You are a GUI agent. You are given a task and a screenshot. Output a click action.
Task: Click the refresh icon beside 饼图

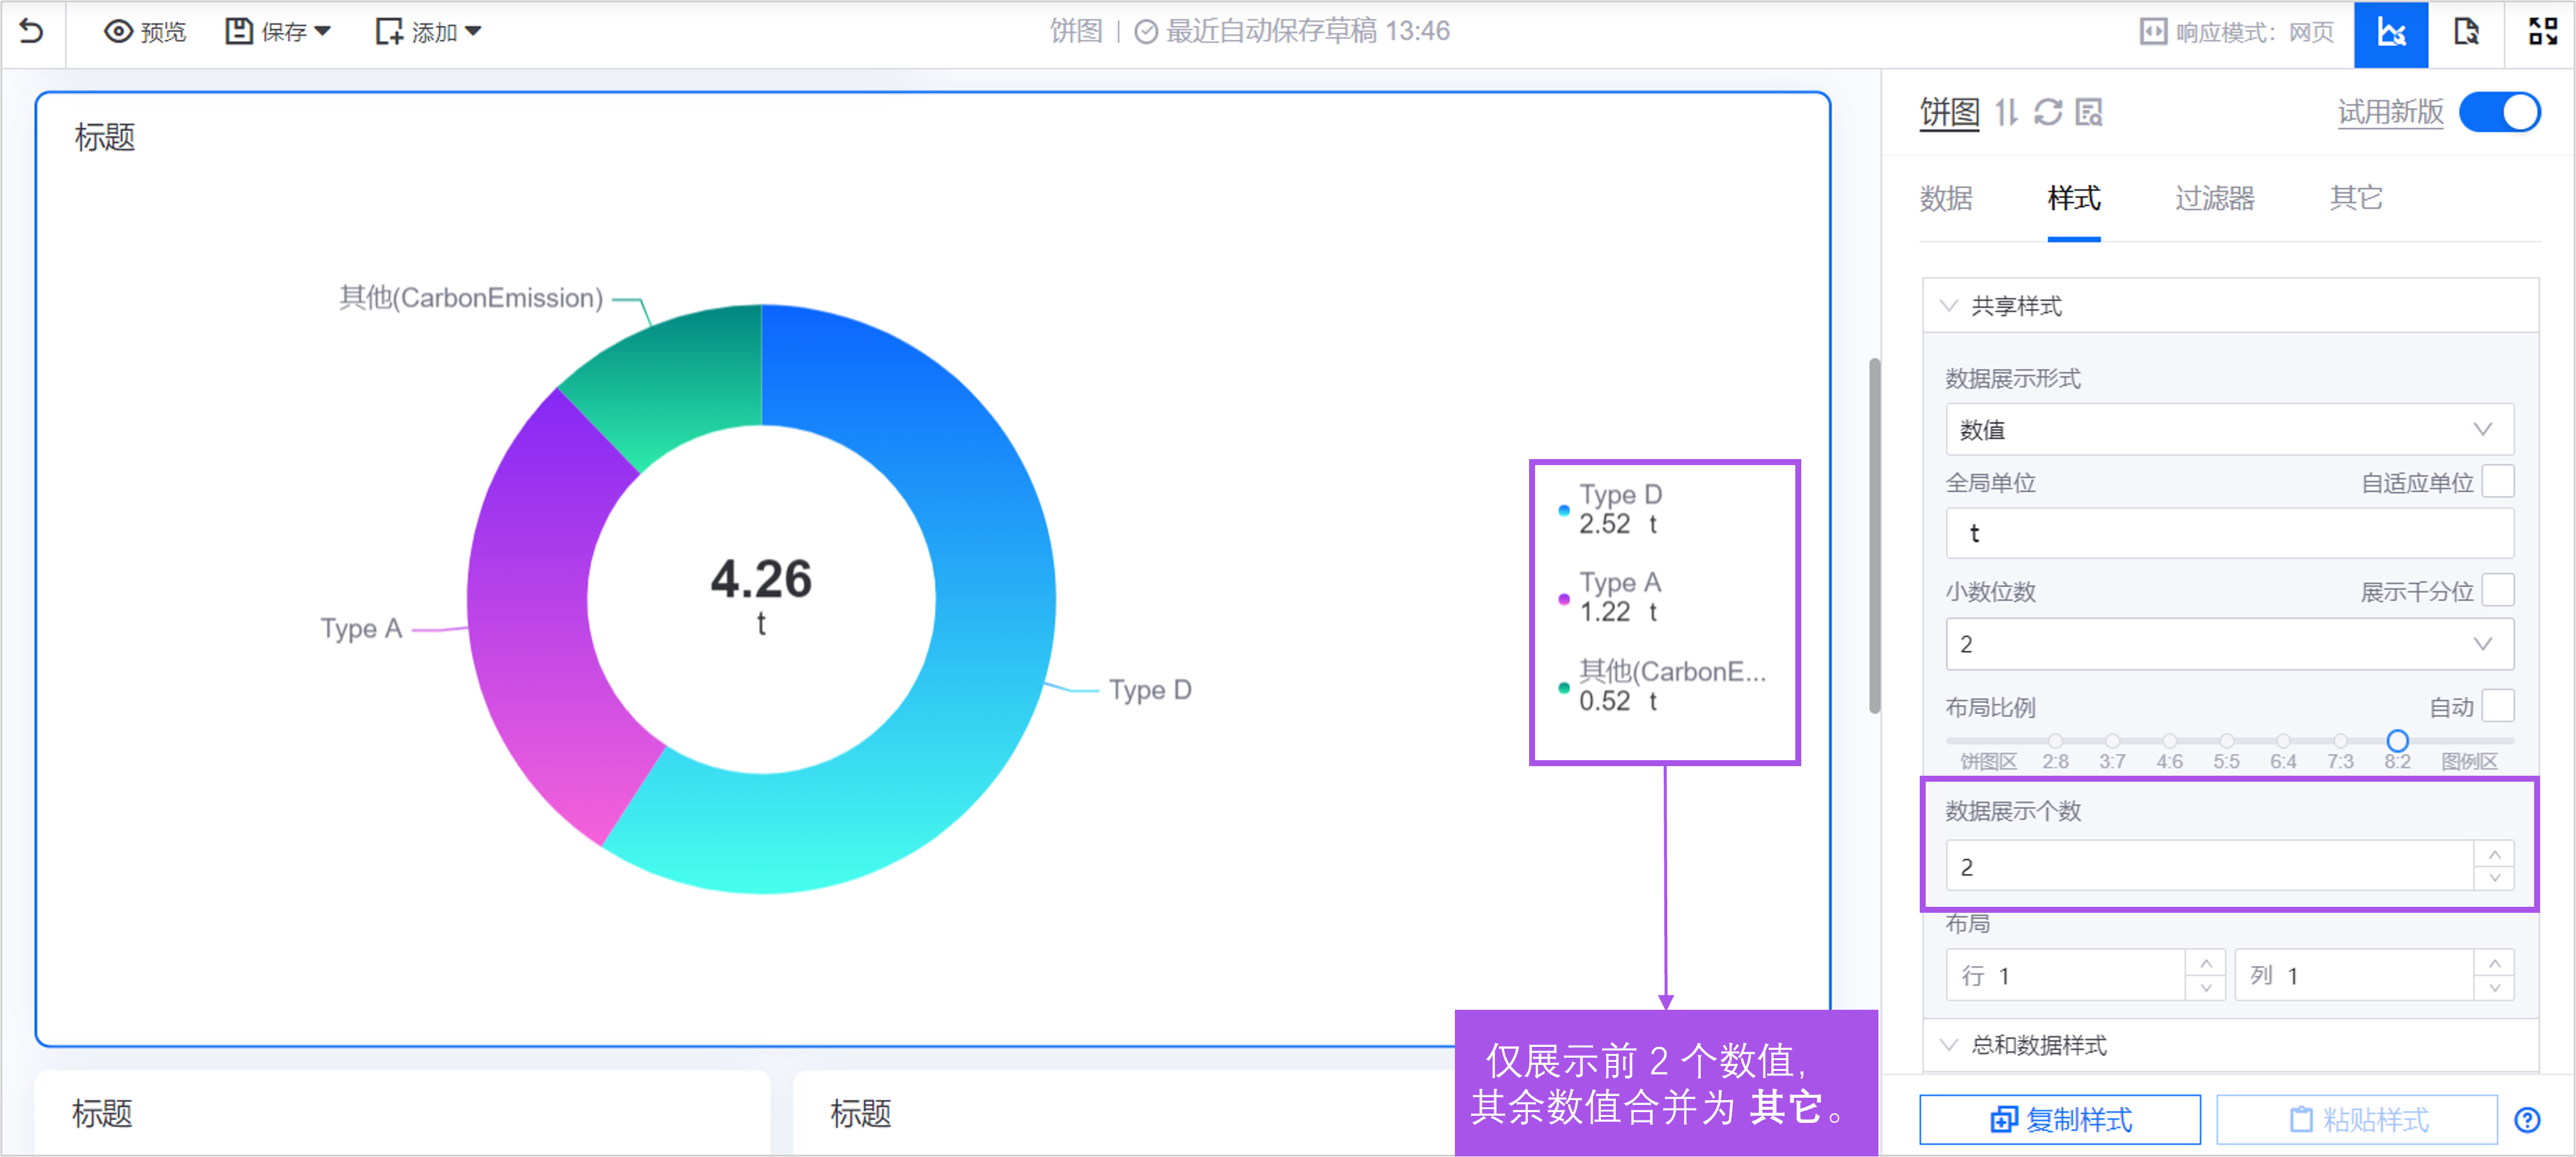[x=2048, y=112]
